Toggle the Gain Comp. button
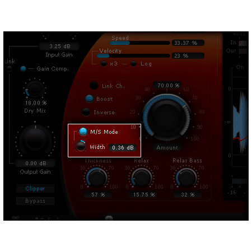Screen dimensions: 252x252 click(x=23, y=69)
